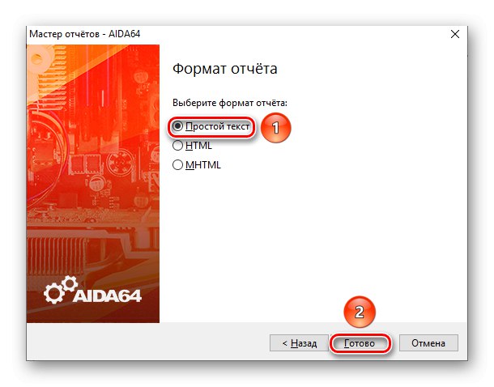Click the large gear in AIDA64 logo
Screen dimensions: 494x387
pyautogui.click(x=54, y=293)
